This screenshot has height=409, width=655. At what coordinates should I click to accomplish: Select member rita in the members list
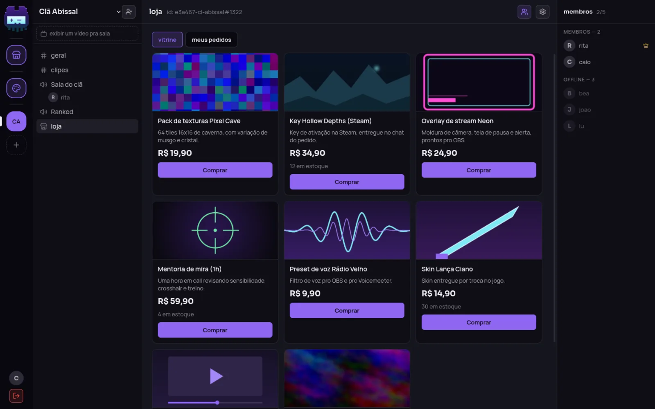click(606, 46)
